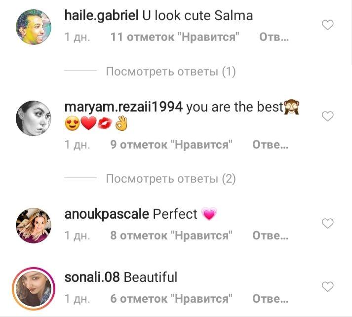
Task: Expand replies (2) under maryam.rezaii1994's comment
Action: 171,179
